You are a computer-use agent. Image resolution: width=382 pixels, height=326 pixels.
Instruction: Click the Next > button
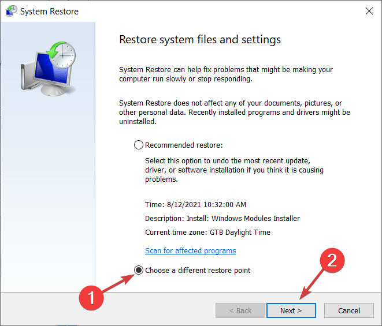(291, 310)
